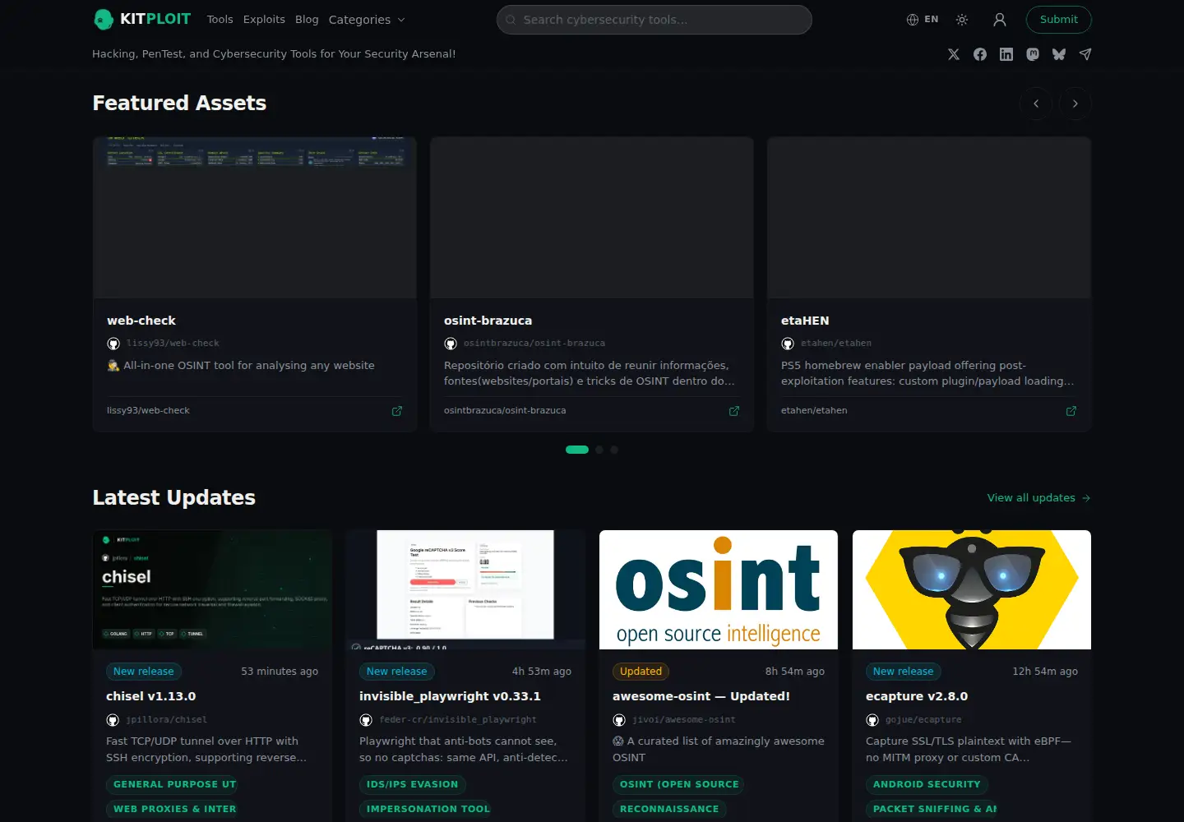1184x822 pixels.
Task: Open the Blog nav item
Action: pyautogui.click(x=307, y=20)
